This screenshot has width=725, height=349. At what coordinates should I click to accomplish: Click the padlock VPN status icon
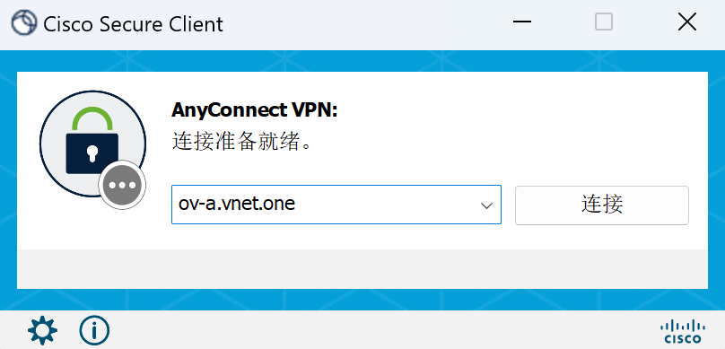(92, 144)
